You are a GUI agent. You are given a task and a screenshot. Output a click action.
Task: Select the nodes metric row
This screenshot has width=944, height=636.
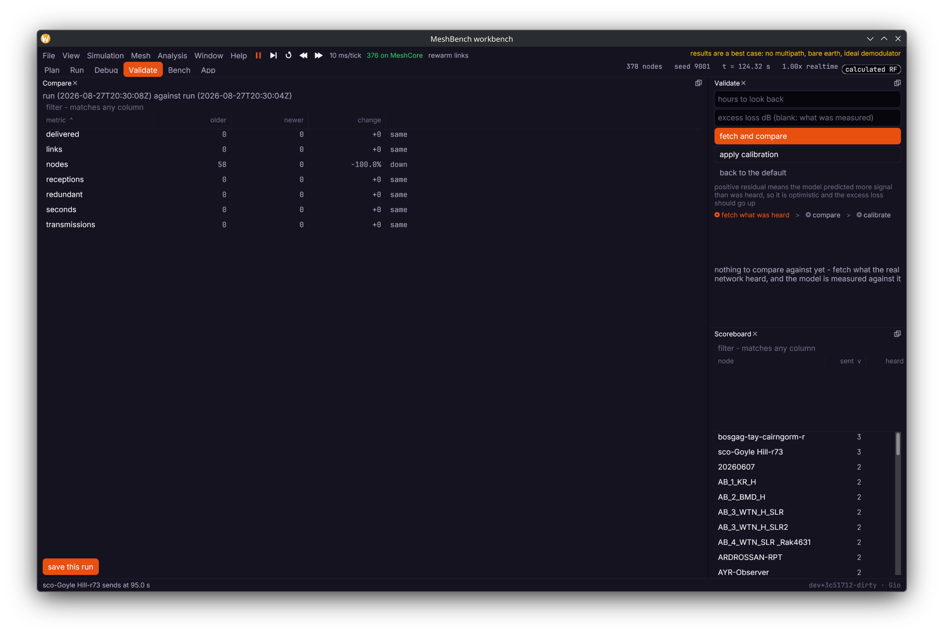(x=372, y=164)
